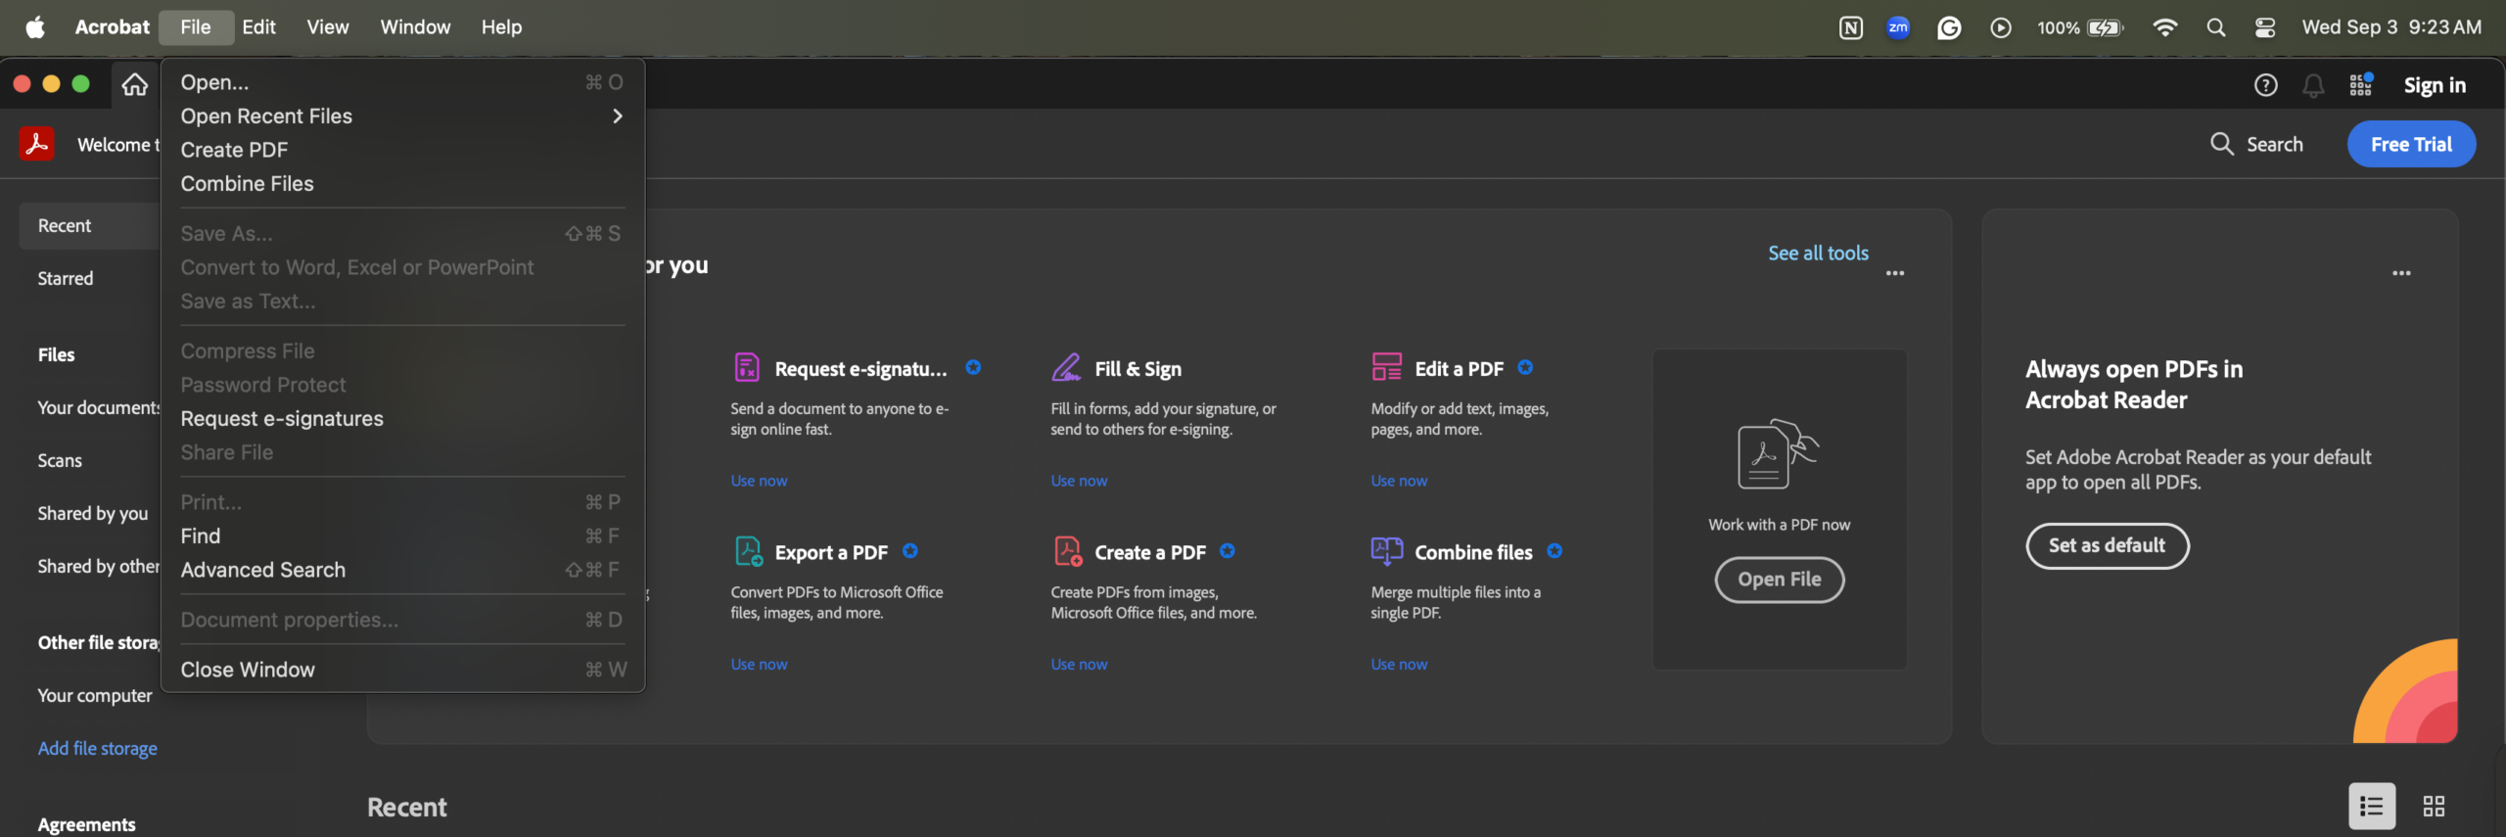Image resolution: width=2506 pixels, height=837 pixels.
Task: Open the three-dot menu on default app card
Action: click(x=2401, y=273)
